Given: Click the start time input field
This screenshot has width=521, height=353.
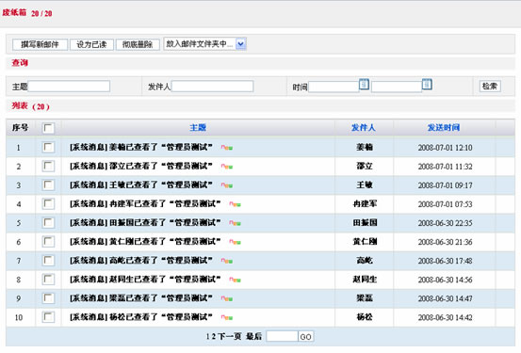Looking at the screenshot, I should (334, 87).
